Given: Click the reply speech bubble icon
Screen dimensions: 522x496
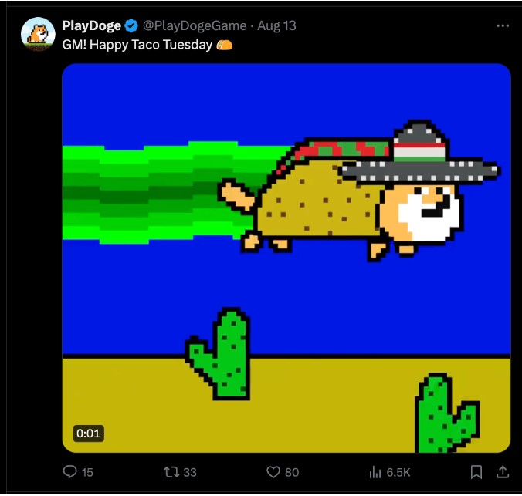Looking at the screenshot, I should (70, 472).
